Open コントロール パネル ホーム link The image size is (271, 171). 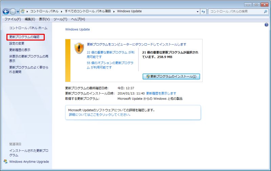pyautogui.click(x=28, y=28)
